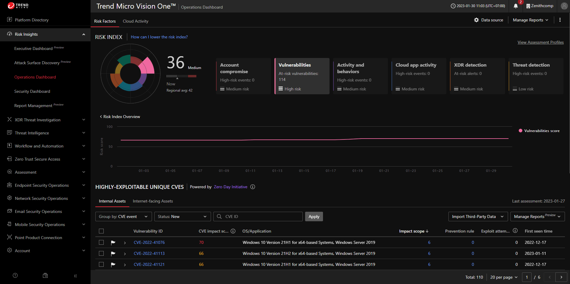
Task: Check the CVE-2022-41121 row checkbox
Action: click(x=101, y=264)
